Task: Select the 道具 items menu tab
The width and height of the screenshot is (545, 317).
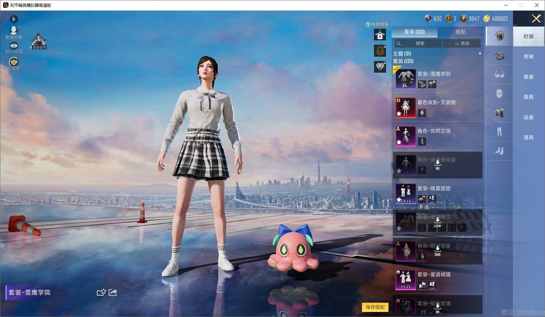Action: [x=528, y=137]
